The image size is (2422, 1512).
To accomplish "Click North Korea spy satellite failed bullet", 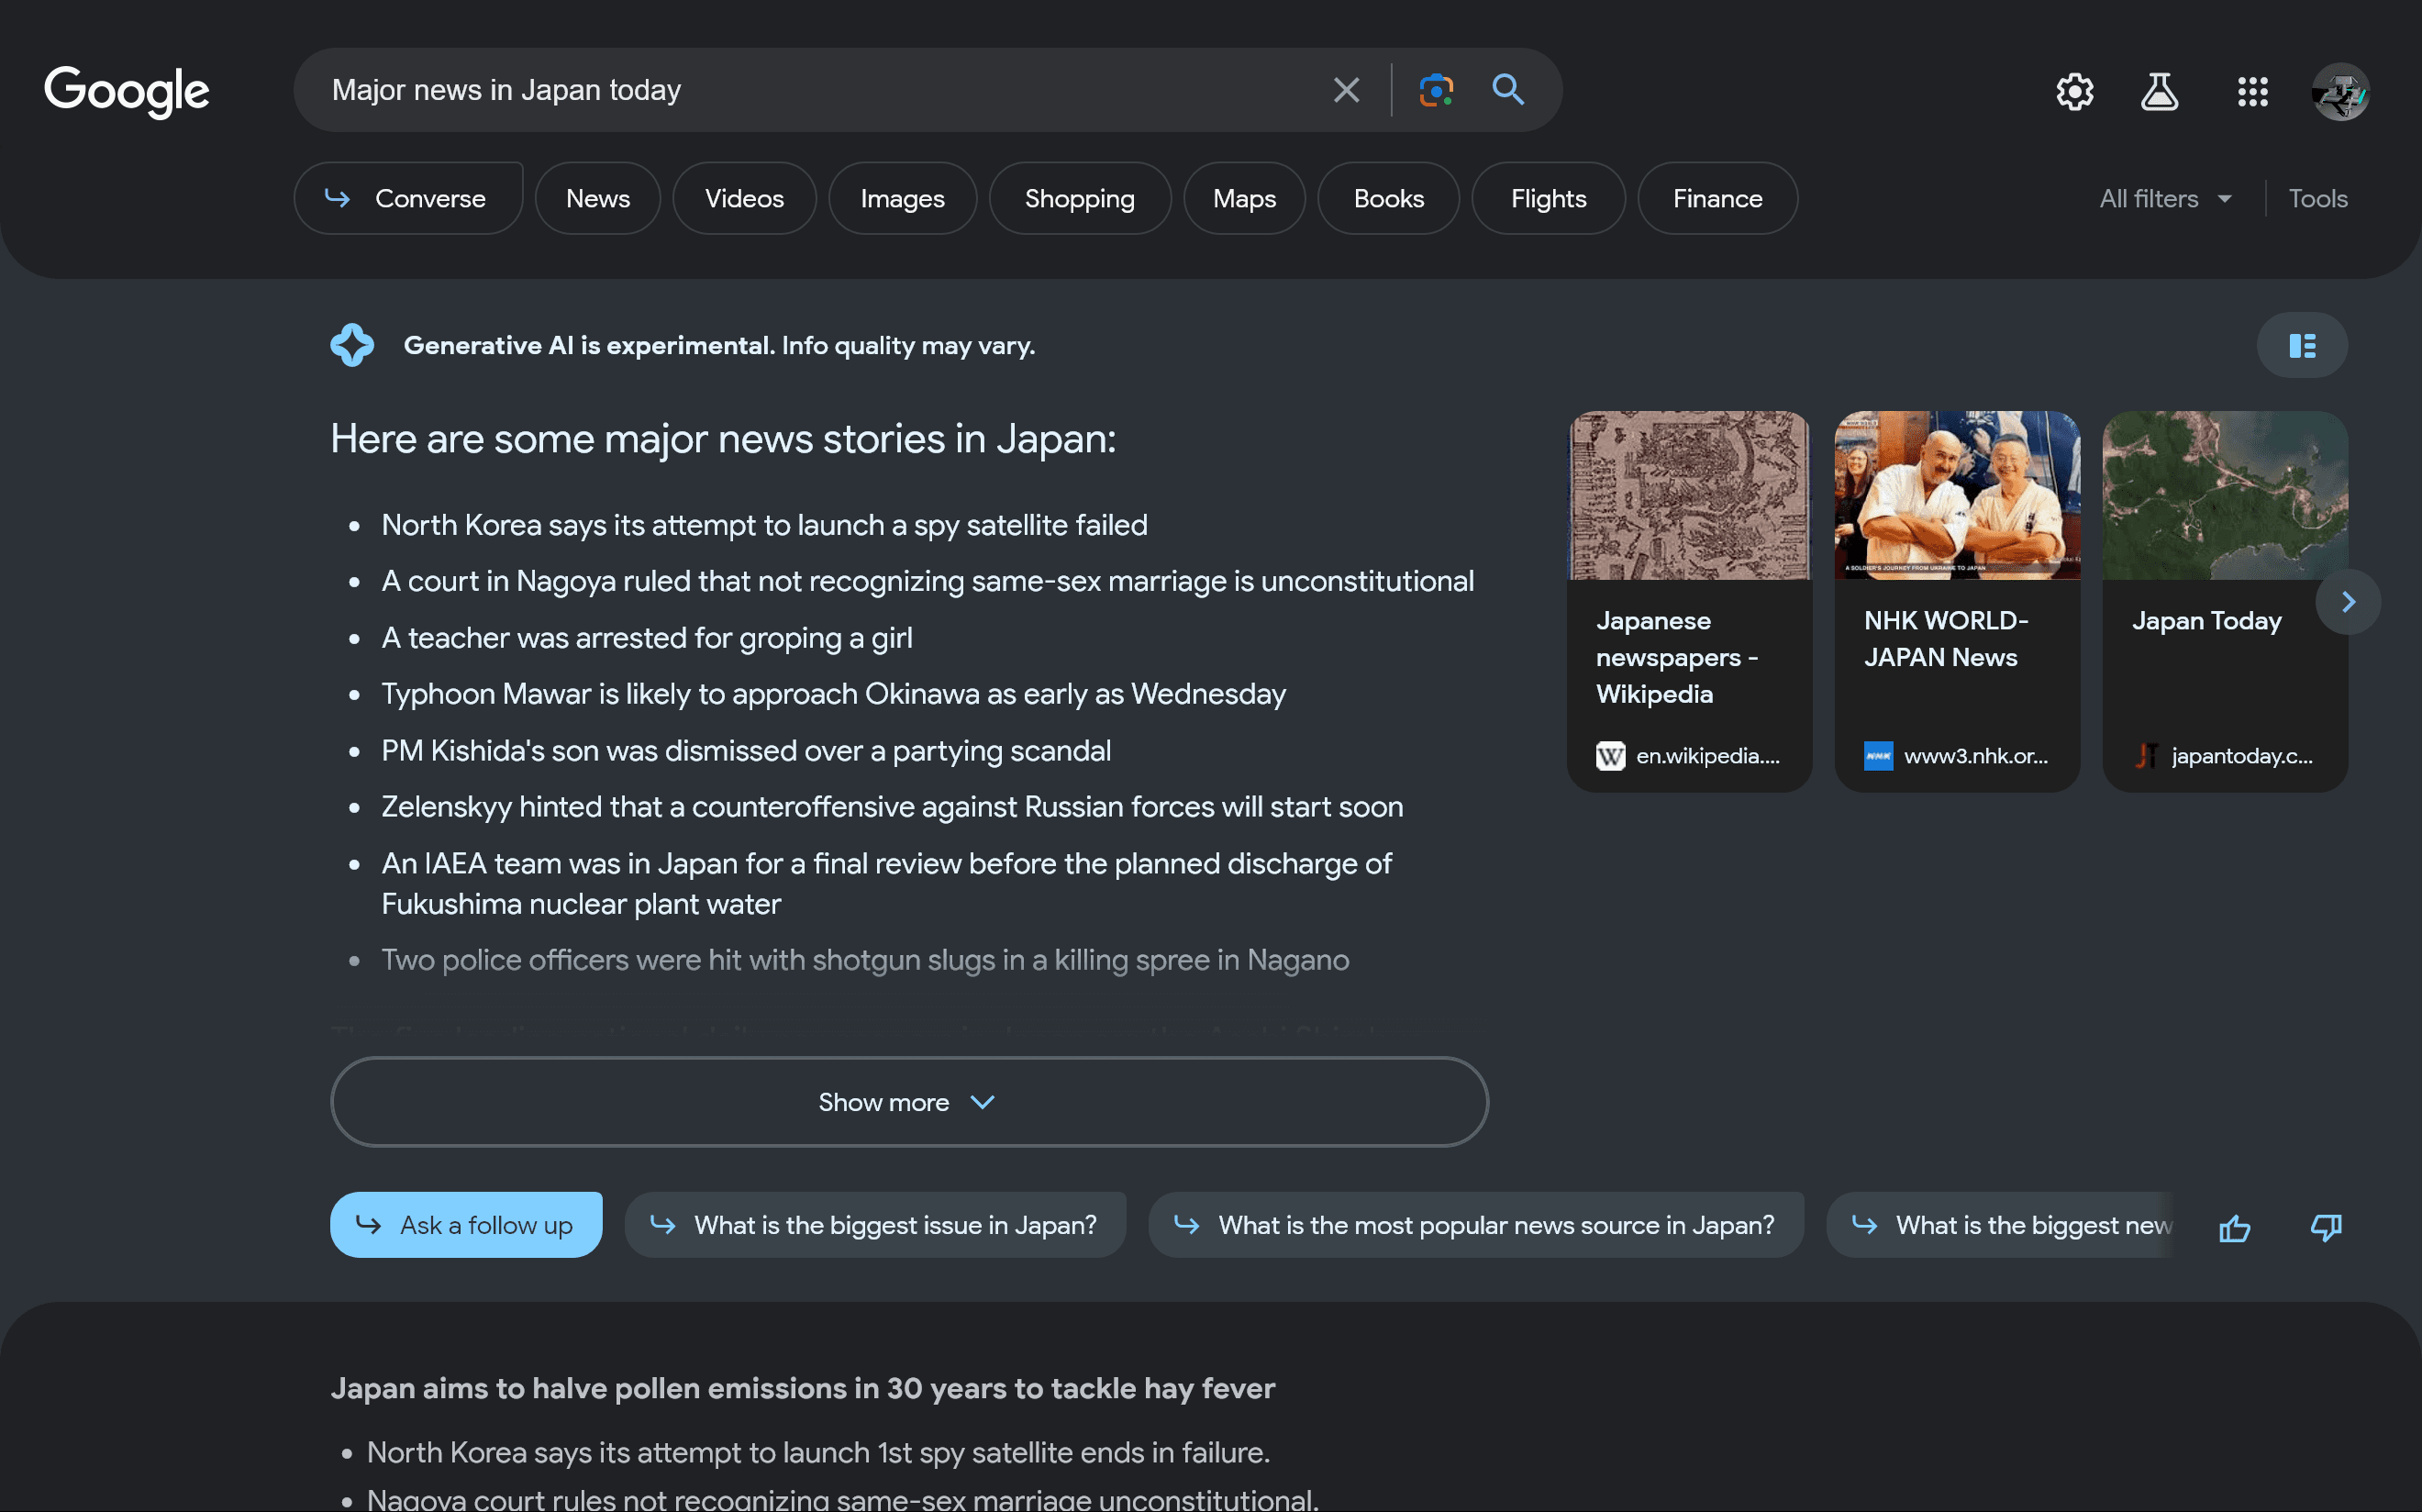I will point(764,525).
